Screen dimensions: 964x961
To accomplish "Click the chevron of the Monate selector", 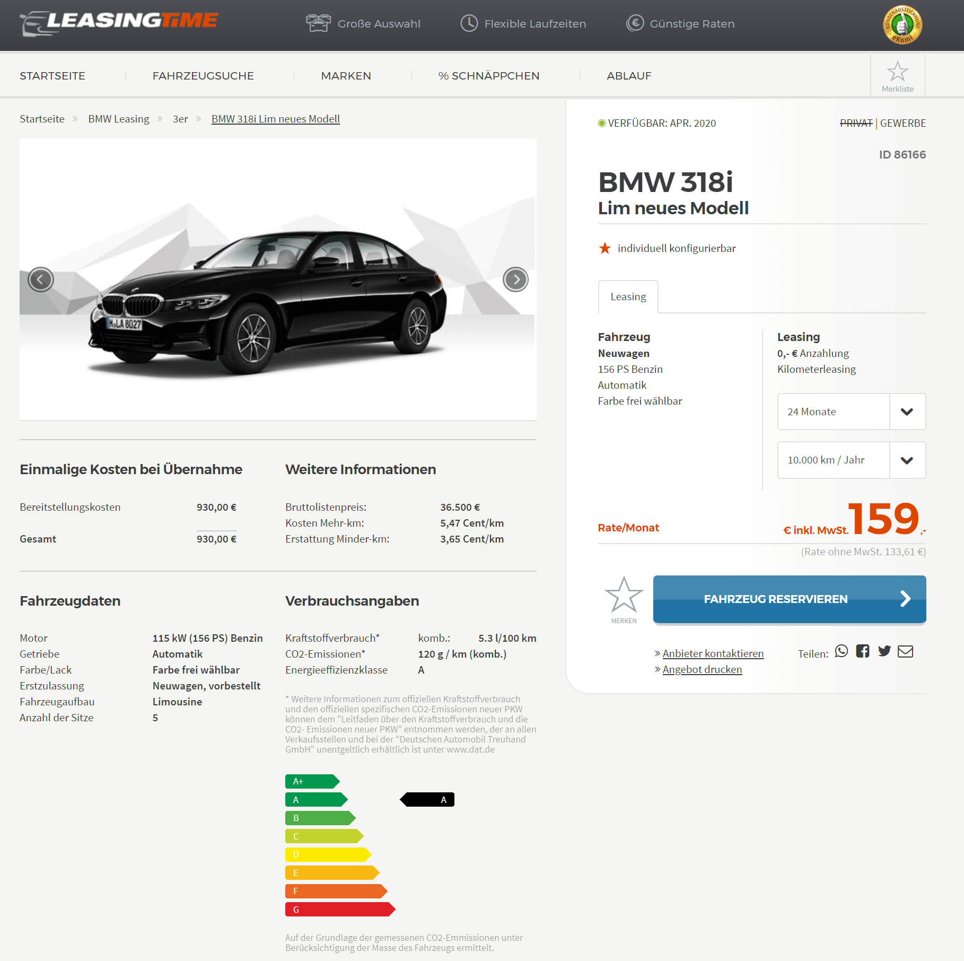I will [x=907, y=412].
